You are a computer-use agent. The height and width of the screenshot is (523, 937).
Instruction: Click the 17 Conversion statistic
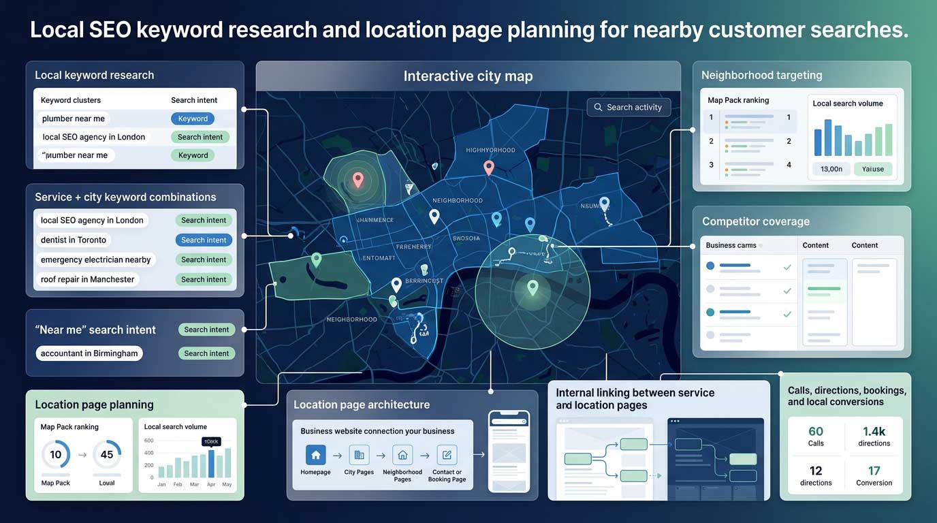coord(874,475)
